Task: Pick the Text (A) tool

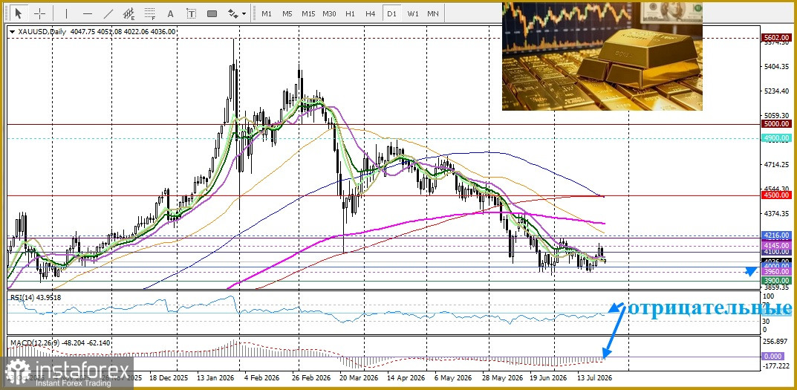Action: [170, 13]
